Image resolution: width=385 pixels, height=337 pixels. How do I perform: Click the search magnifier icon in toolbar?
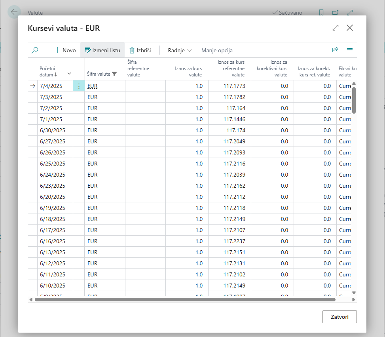point(35,50)
